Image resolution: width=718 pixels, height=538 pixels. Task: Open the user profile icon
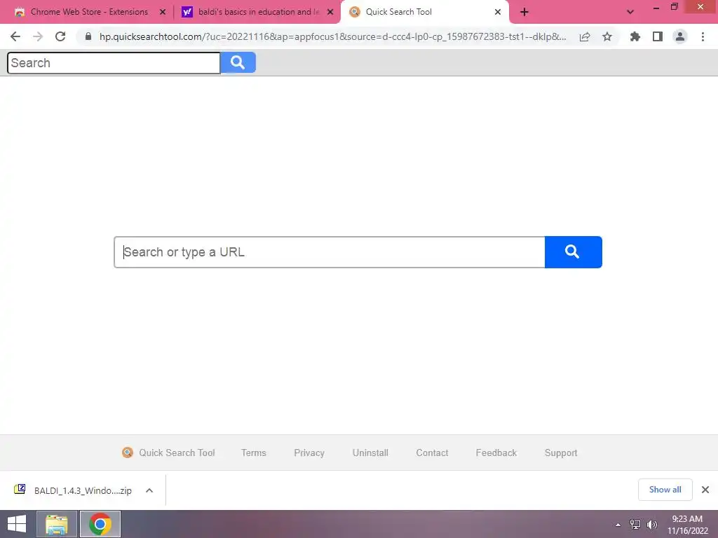[680, 36]
